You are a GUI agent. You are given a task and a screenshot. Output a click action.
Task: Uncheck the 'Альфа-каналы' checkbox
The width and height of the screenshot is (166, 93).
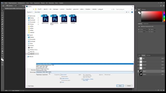coord(60,79)
